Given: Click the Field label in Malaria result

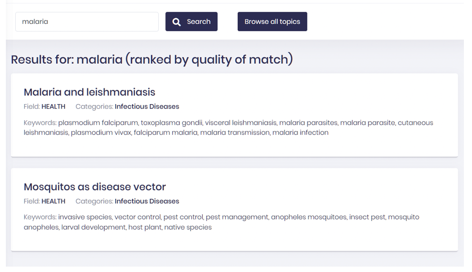Looking at the screenshot, I should point(31,106).
